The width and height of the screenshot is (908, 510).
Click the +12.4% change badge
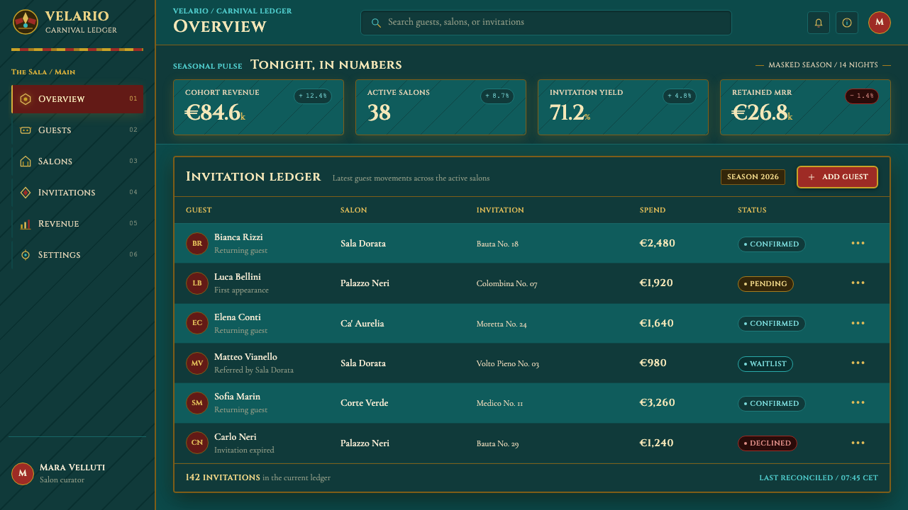point(313,96)
